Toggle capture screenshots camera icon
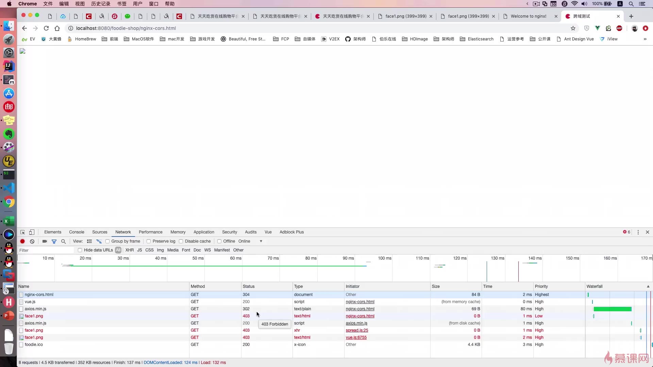 coord(45,241)
